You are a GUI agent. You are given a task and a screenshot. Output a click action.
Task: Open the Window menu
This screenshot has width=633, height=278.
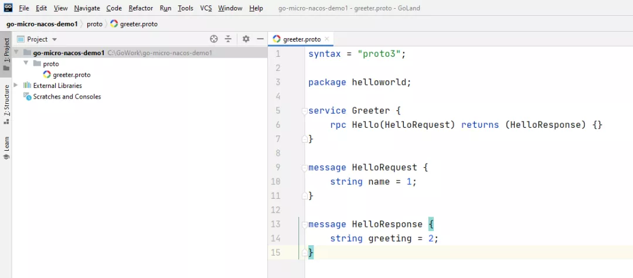coord(230,8)
